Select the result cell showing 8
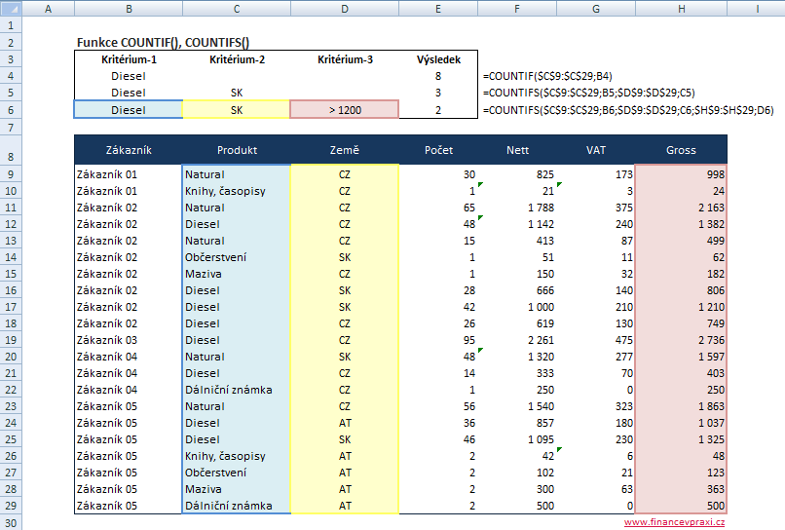 [x=438, y=76]
